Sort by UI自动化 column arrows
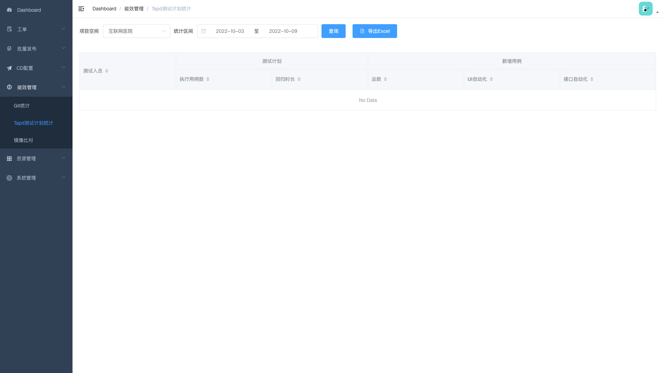 pos(491,79)
